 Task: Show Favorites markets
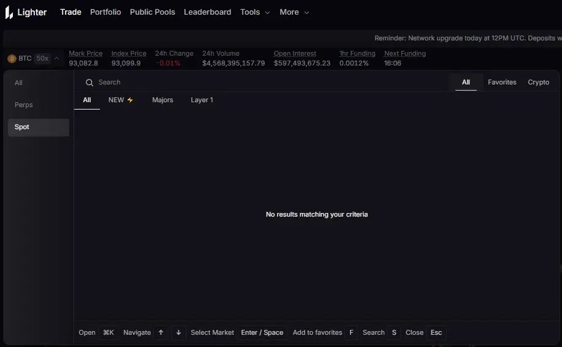[x=502, y=82]
